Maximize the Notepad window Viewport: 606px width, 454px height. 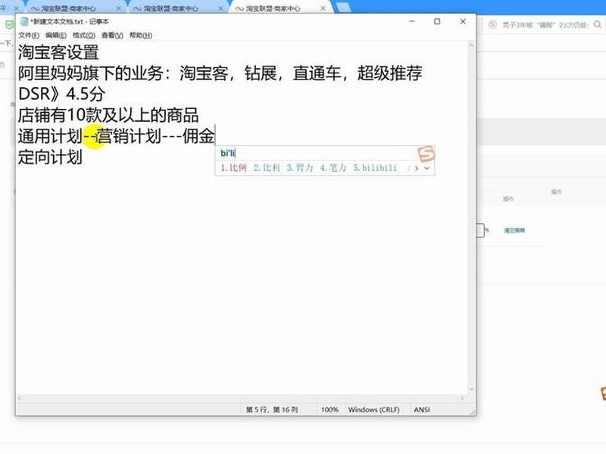[437, 21]
